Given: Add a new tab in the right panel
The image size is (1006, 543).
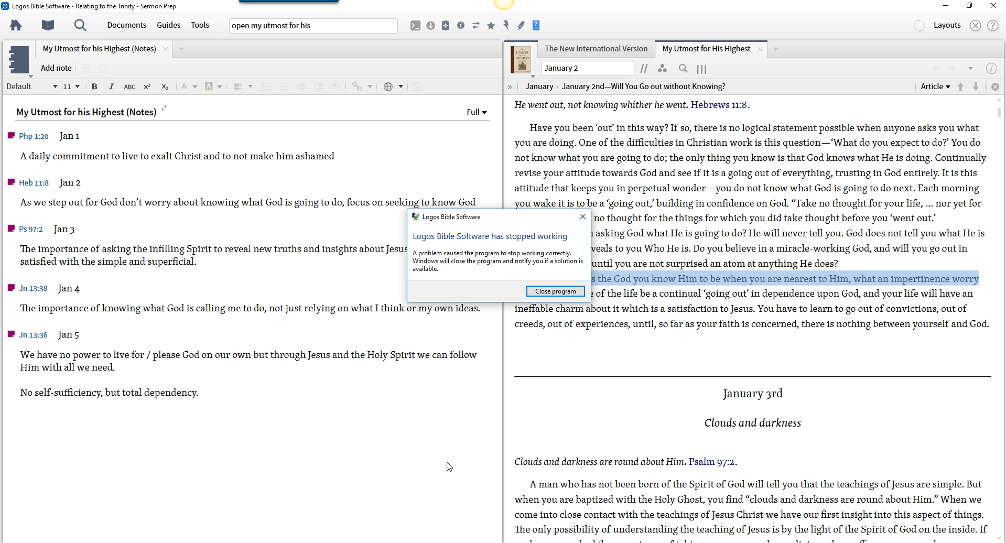Looking at the screenshot, I should click(x=776, y=49).
